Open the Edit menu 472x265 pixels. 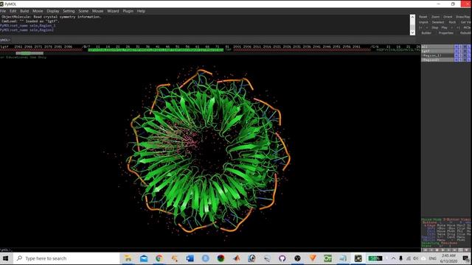(x=13, y=11)
